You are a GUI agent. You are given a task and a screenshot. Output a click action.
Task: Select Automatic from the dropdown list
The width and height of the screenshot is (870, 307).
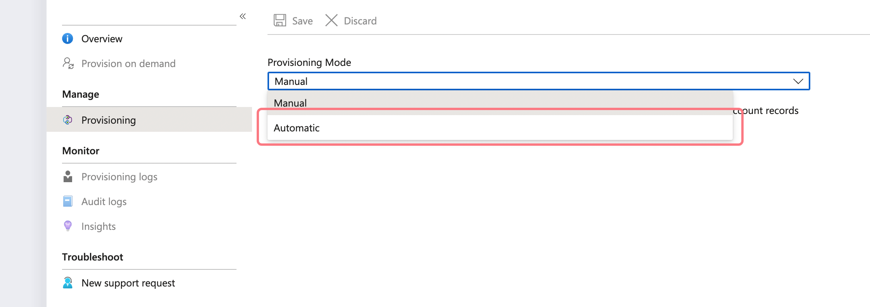(297, 128)
